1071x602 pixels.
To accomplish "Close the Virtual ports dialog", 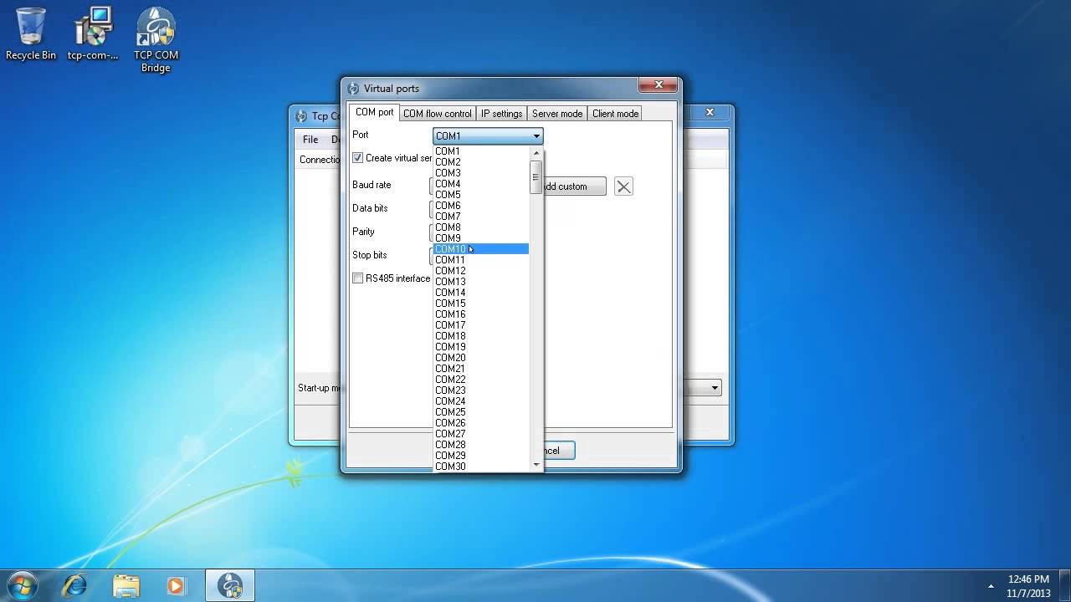I will tap(658, 85).
